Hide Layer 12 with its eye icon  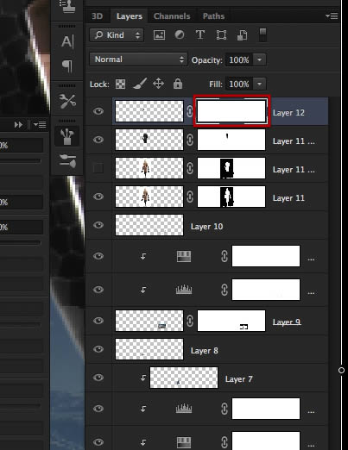pyautogui.click(x=98, y=111)
